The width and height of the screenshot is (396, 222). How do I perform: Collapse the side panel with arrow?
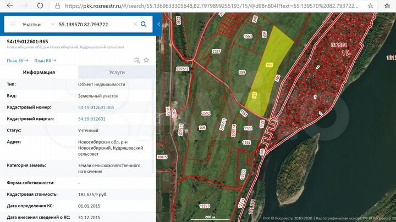coord(158,25)
